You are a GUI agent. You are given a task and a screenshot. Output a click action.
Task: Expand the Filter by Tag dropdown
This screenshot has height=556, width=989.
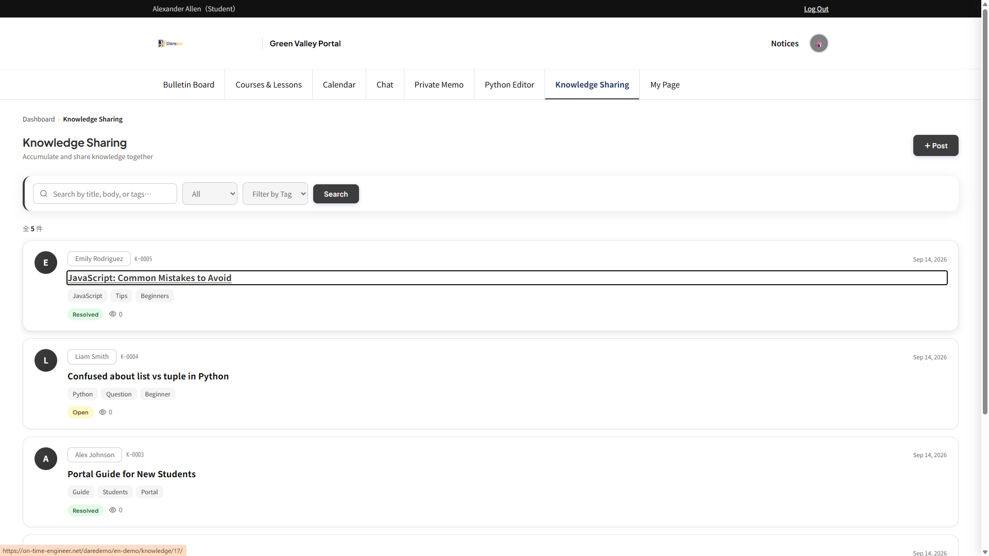(x=275, y=194)
